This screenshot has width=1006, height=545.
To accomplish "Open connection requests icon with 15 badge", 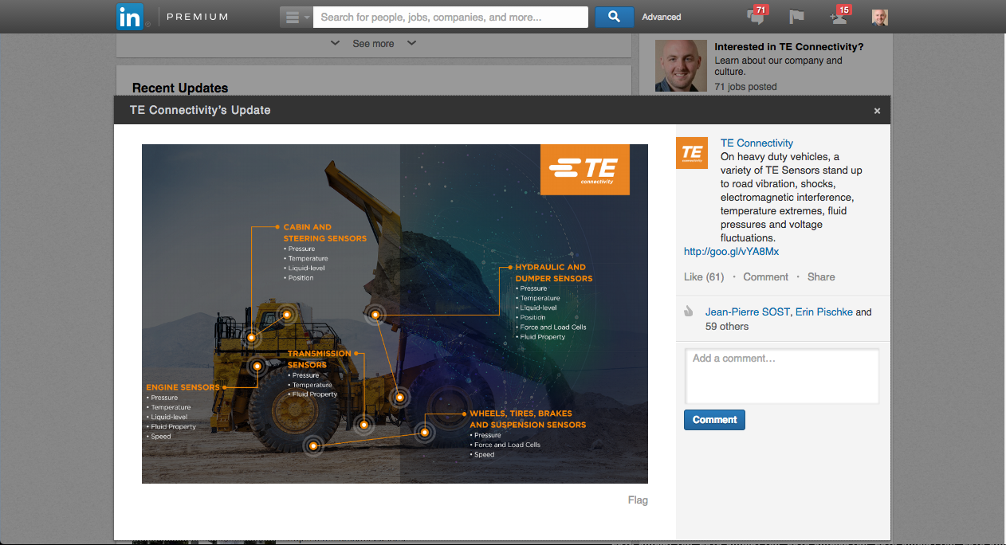I will 840,16.
